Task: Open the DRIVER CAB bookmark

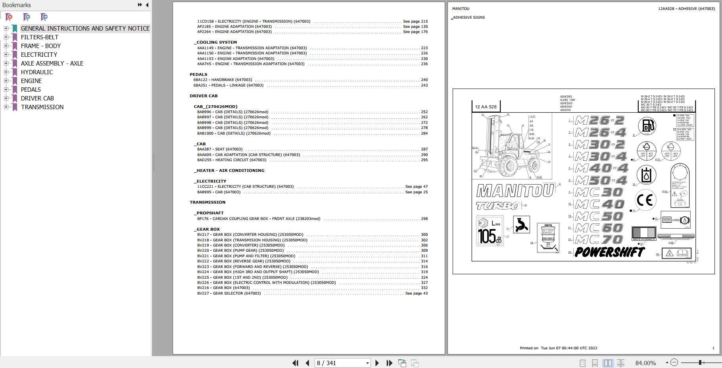Action: pos(37,98)
